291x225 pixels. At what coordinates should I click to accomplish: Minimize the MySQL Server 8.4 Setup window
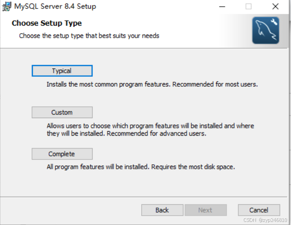222,7
